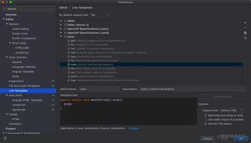Image resolution: width=251 pixels, height=143 pixels.
Task: Click the project-level icon beside Inspections
Action: click(x=53, y=81)
